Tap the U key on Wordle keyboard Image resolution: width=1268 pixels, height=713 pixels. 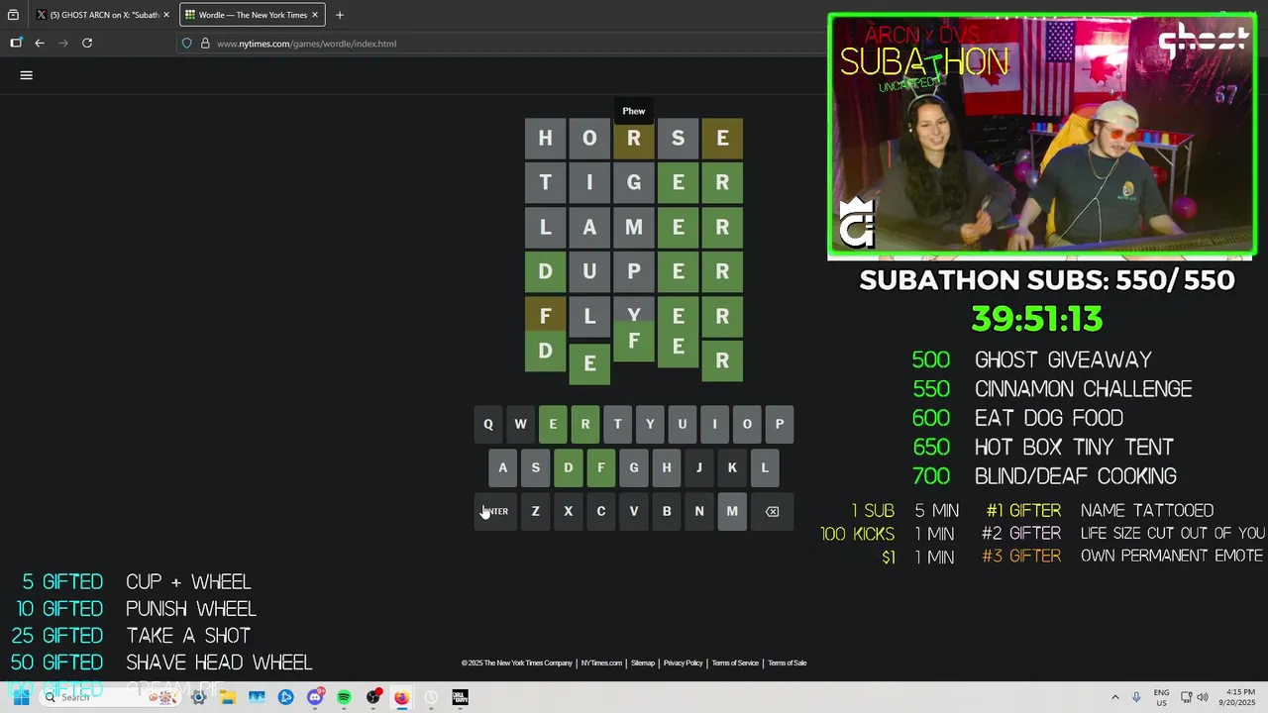[x=682, y=424]
